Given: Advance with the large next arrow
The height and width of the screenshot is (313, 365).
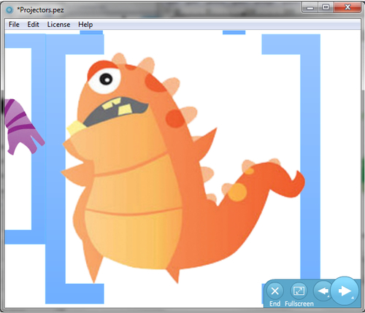Looking at the screenshot, I should point(345,290).
